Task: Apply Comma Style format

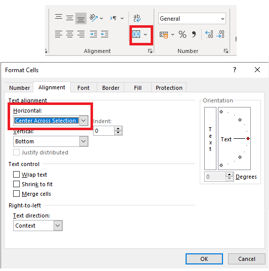Action: [194, 34]
